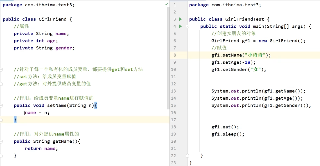Click the println(gf1.getName()) statement
Viewport: 320px width, 166px height.
258,91
